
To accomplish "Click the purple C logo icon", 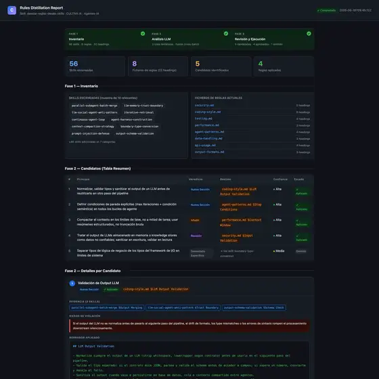I will click(12, 10).
